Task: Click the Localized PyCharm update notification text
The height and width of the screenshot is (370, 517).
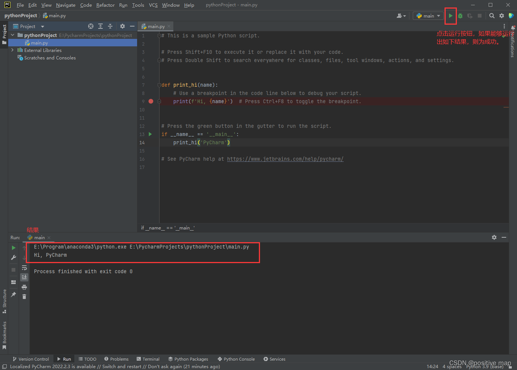Action: (x=115, y=367)
